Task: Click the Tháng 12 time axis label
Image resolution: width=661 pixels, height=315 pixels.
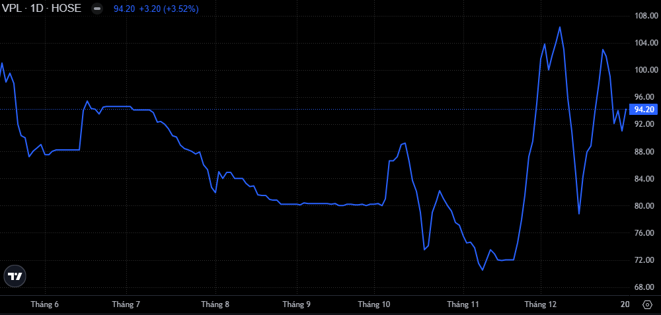Action: (x=541, y=304)
